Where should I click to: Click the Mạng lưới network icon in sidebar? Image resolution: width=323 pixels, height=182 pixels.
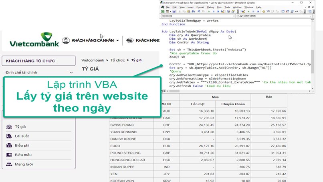(9, 164)
